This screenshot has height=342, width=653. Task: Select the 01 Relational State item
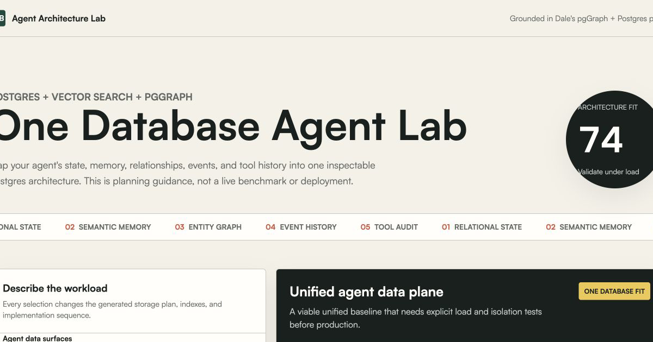[x=482, y=227]
